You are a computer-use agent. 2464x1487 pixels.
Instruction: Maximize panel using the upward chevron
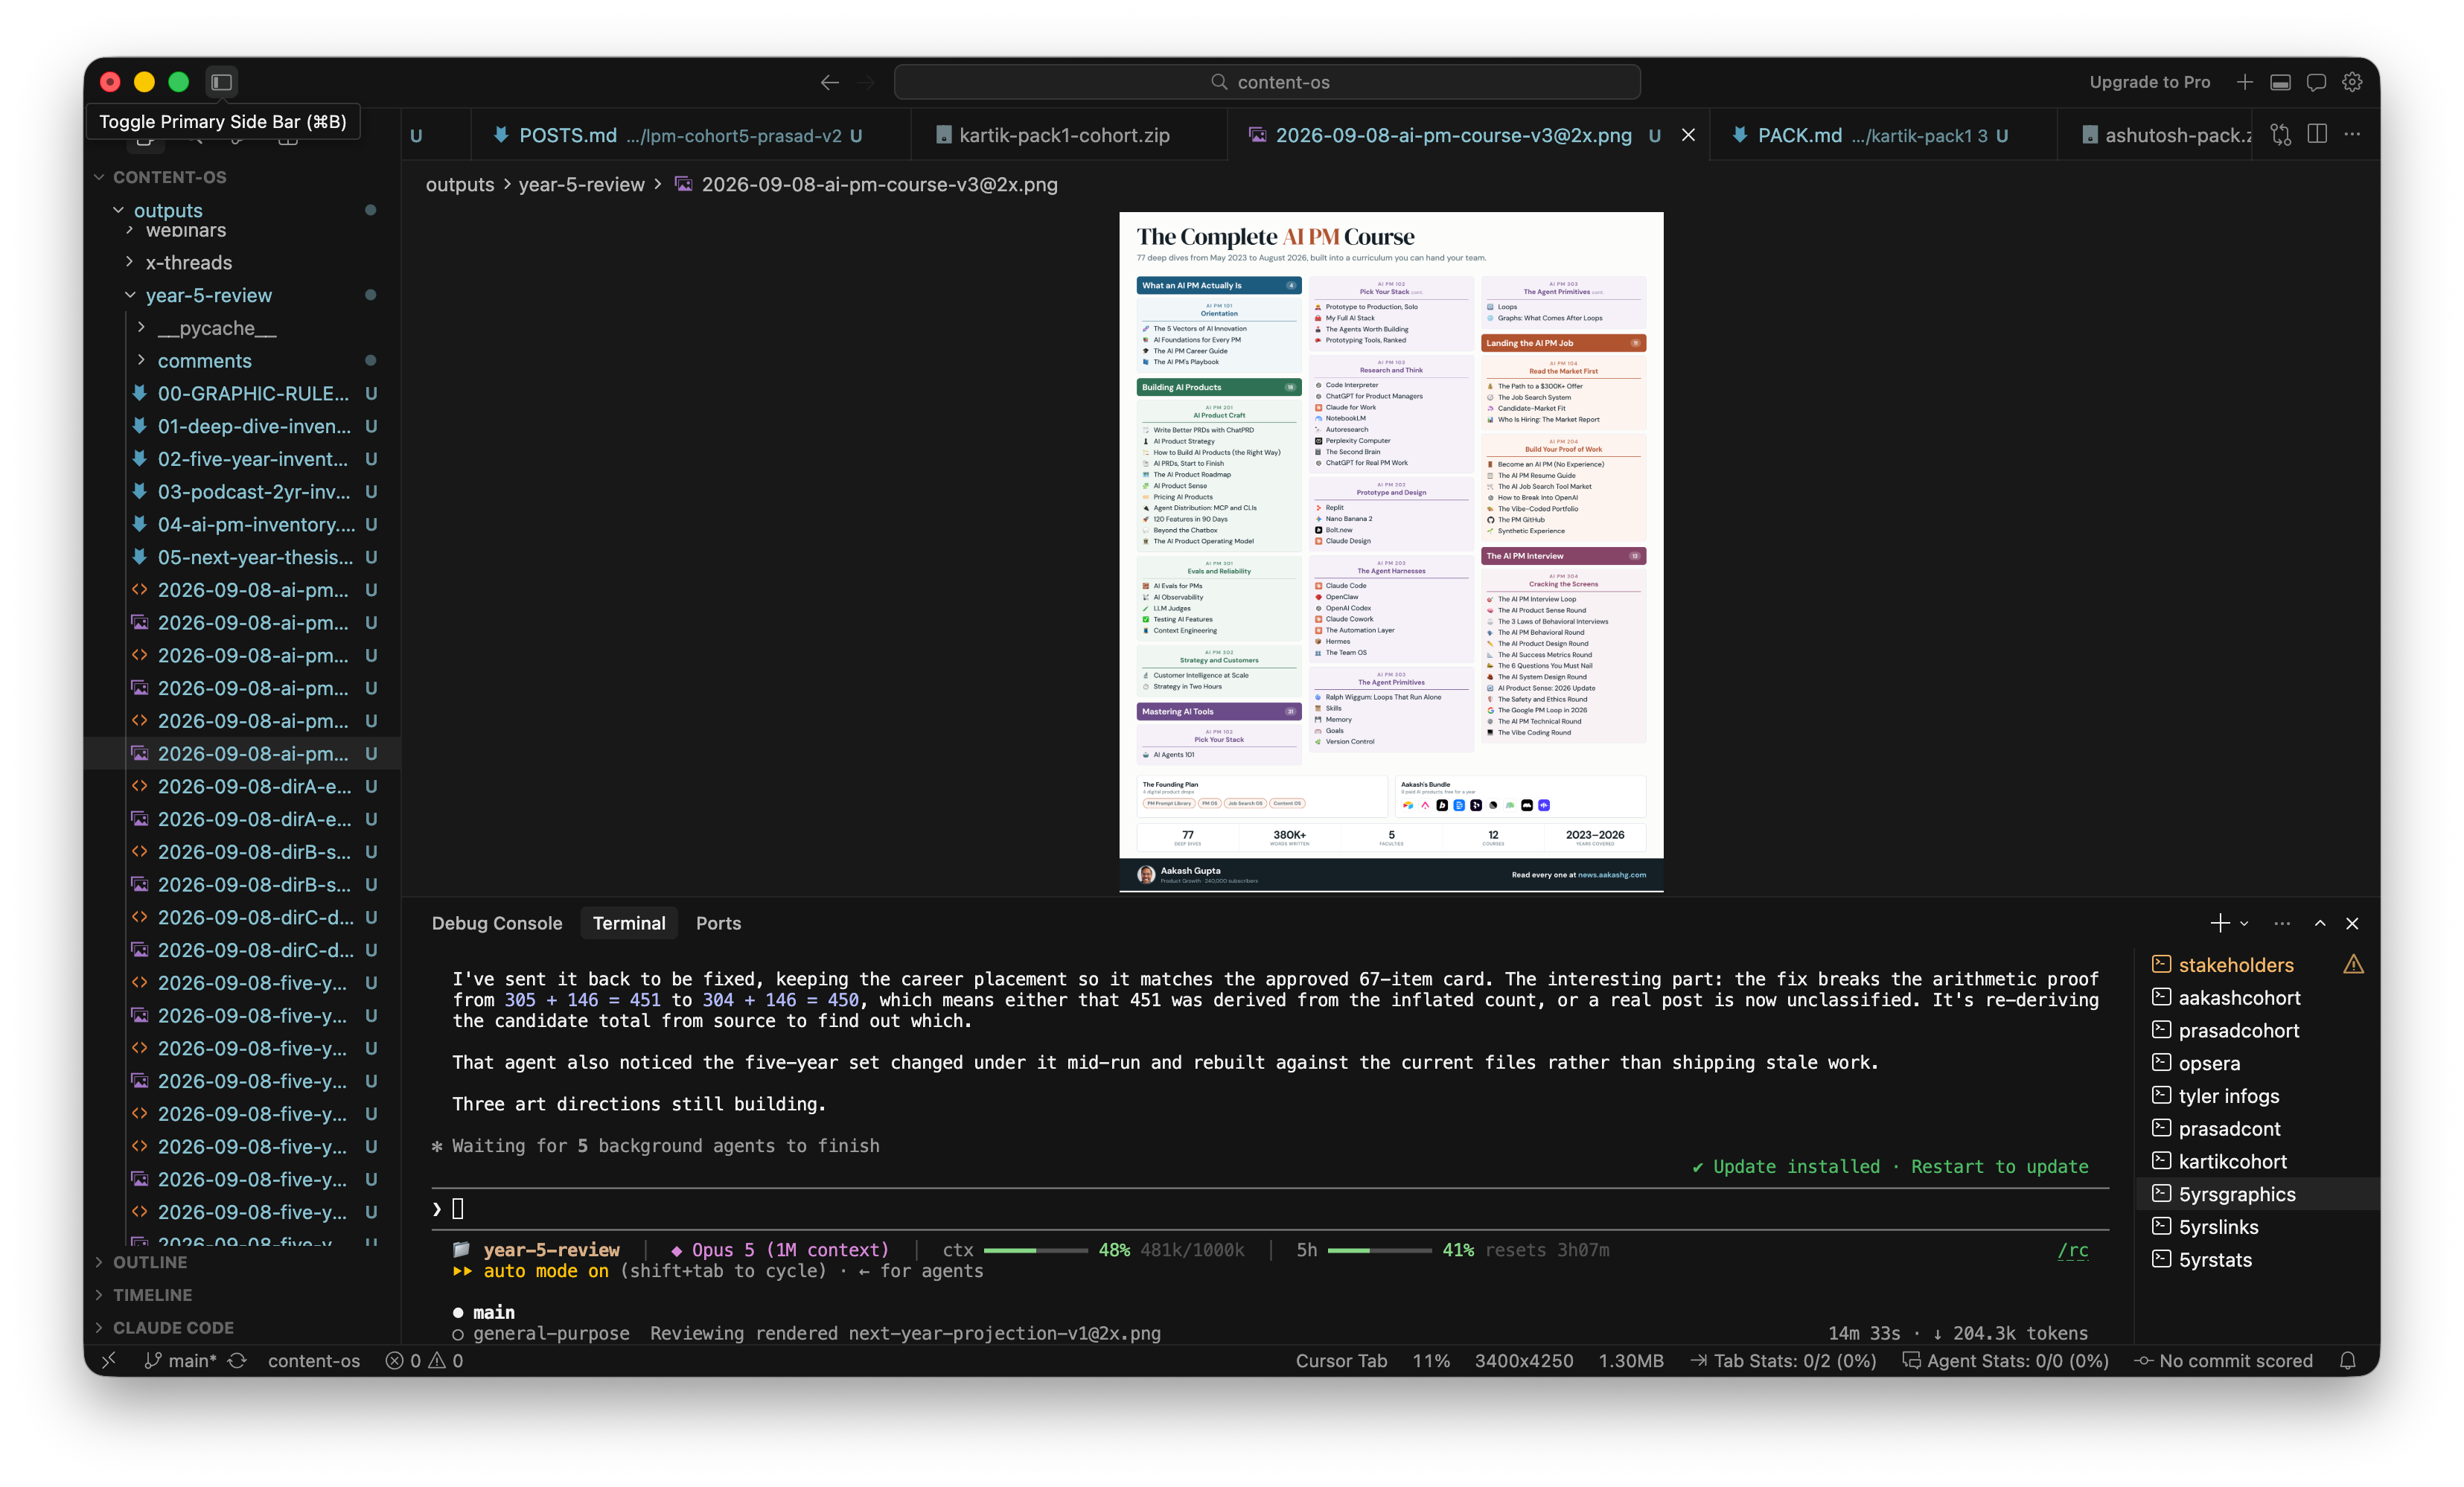(x=2320, y=923)
